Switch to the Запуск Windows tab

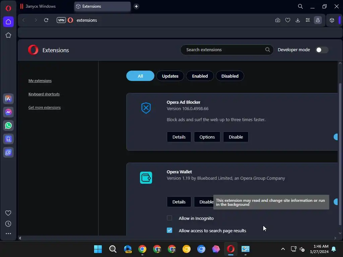46,6
